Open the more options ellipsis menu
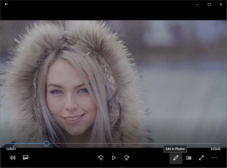Screen dimensions: 227x168 pos(214,158)
